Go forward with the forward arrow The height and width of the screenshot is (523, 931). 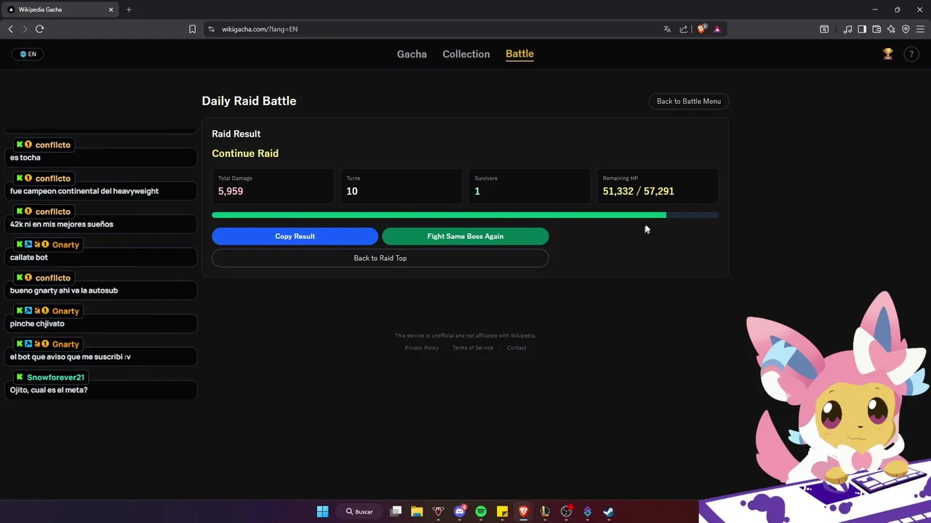25,29
